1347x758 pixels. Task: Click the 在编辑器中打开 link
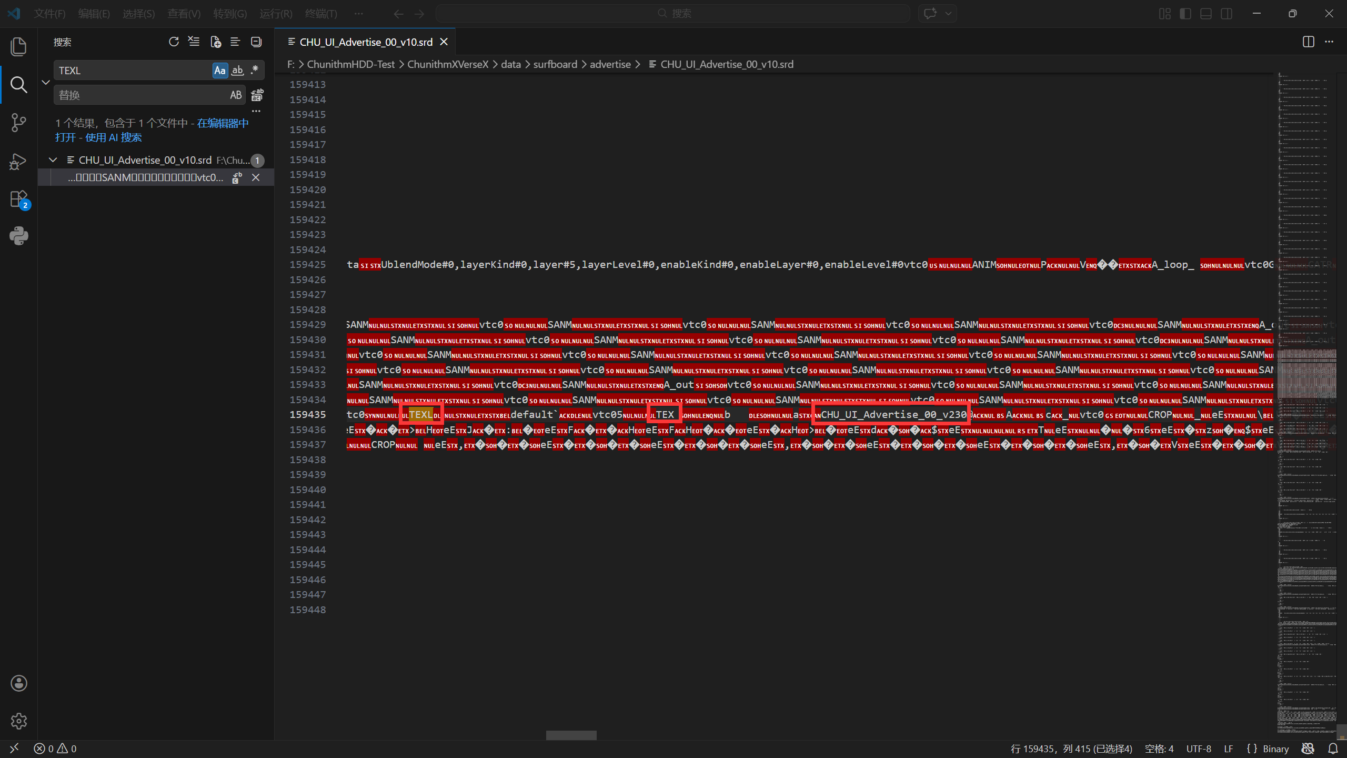tap(223, 123)
